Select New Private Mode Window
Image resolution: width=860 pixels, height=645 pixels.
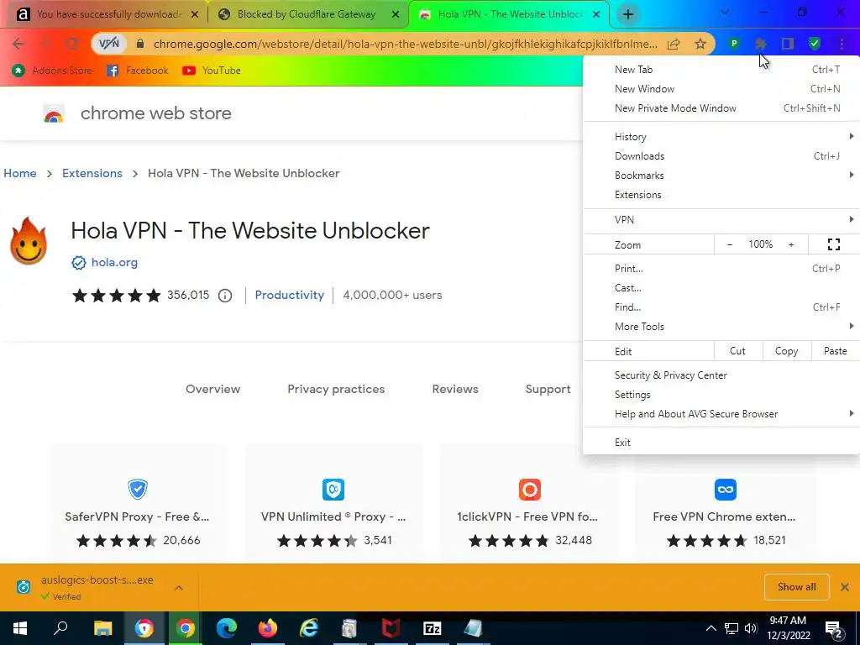[721, 108]
